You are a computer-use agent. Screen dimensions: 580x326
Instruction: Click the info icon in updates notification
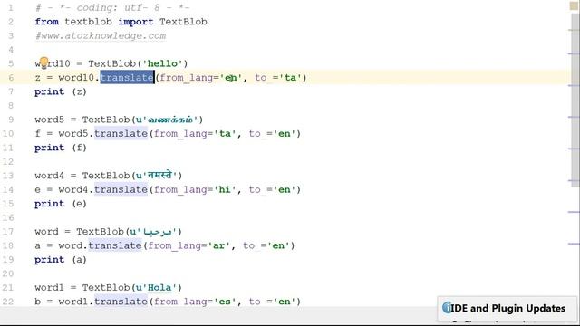click(x=447, y=308)
